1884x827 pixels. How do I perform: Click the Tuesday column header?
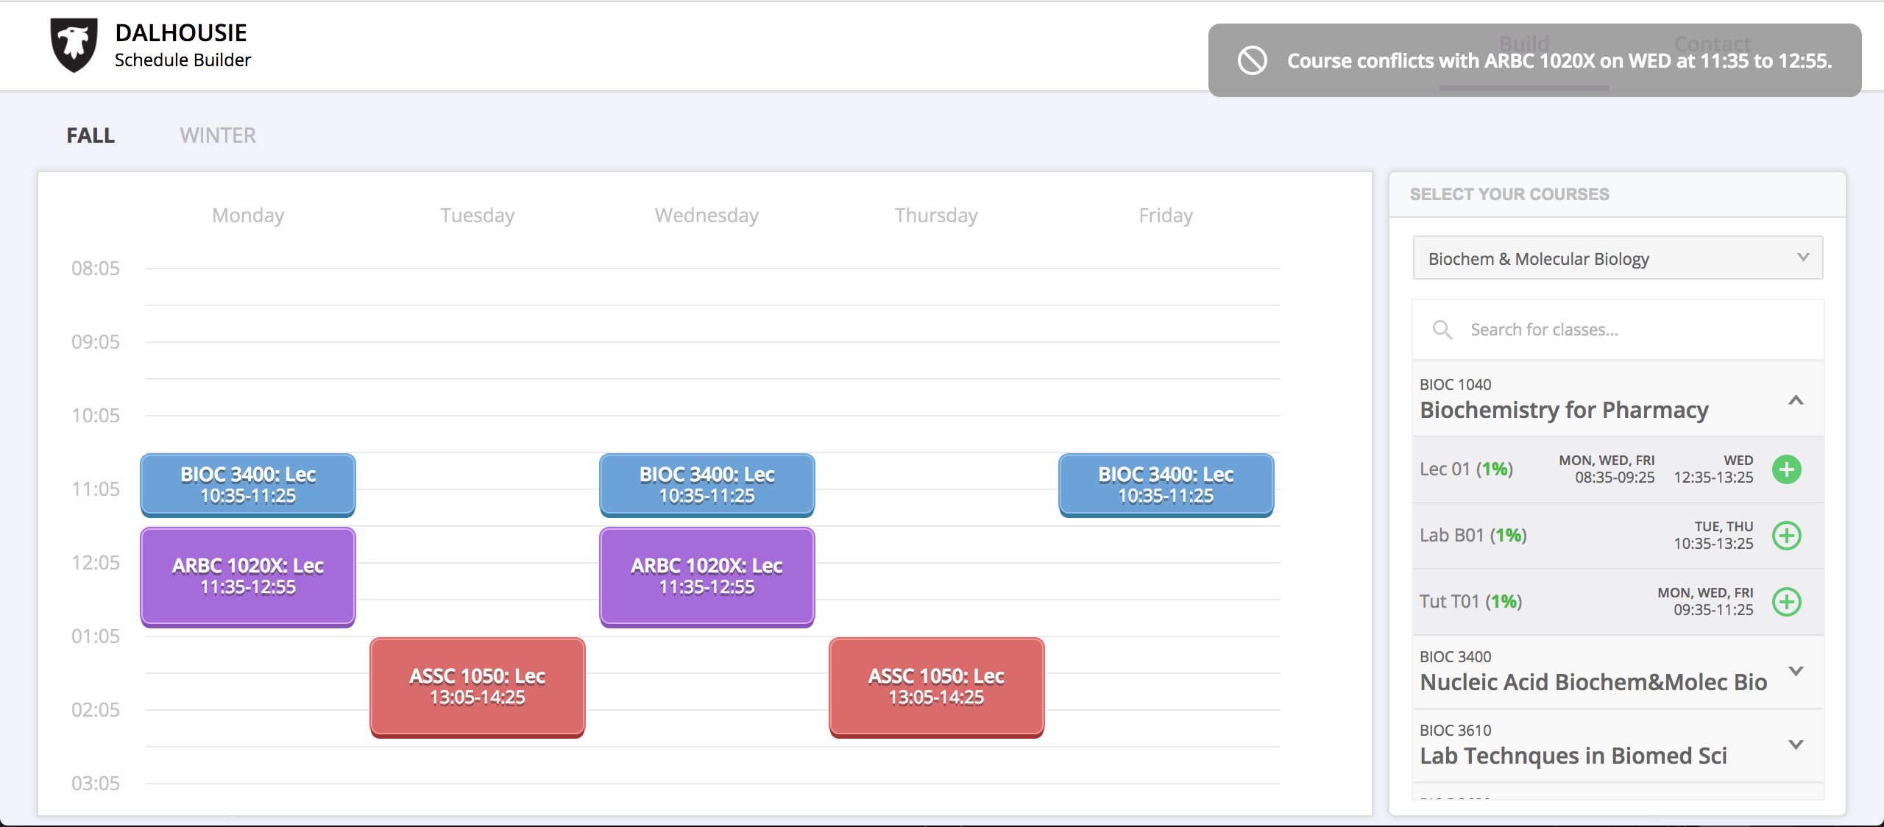(x=478, y=216)
